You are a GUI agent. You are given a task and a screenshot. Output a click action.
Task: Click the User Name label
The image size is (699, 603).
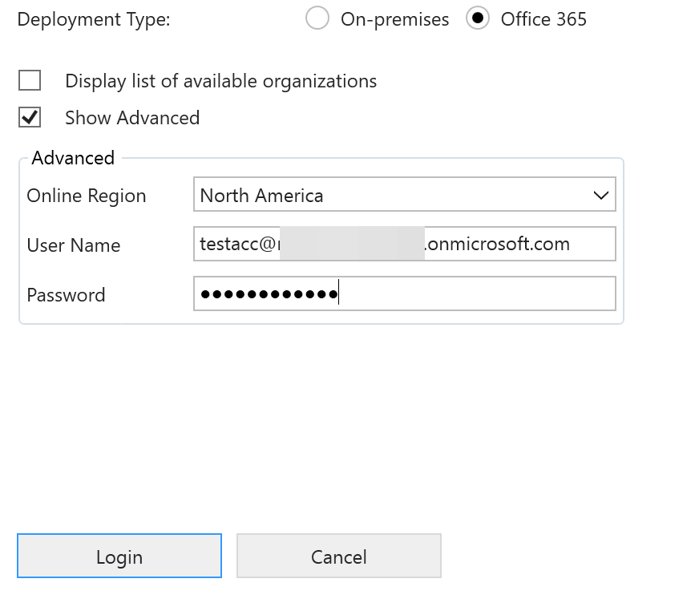pos(74,245)
